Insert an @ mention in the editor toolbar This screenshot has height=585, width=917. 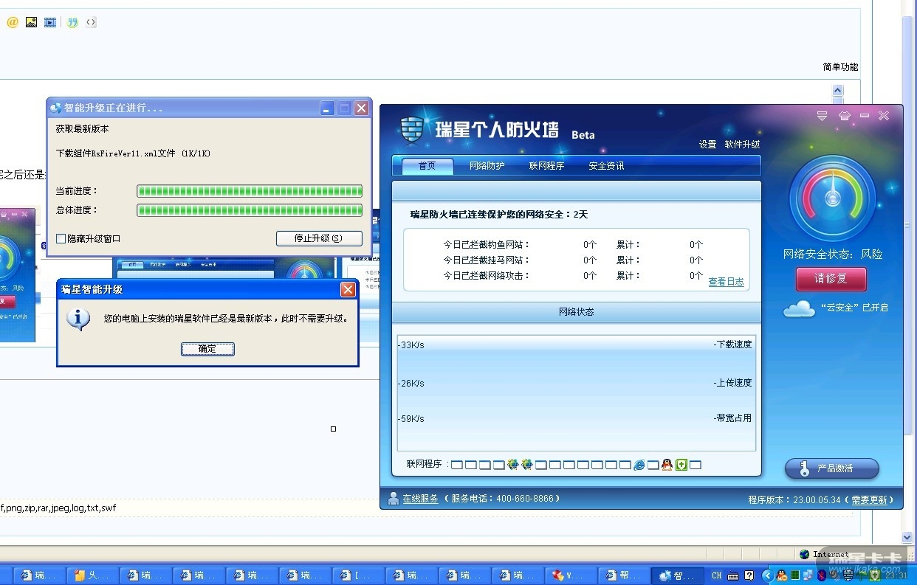13,22
